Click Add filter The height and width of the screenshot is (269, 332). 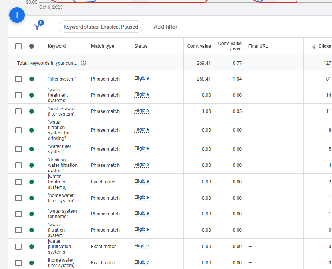point(165,27)
